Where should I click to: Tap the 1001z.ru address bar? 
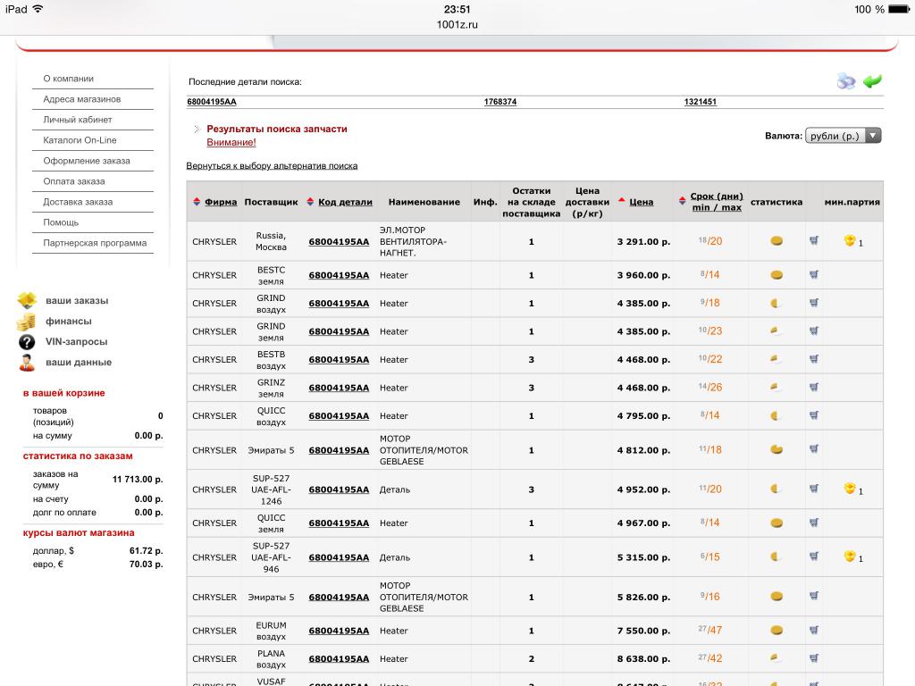(x=457, y=24)
